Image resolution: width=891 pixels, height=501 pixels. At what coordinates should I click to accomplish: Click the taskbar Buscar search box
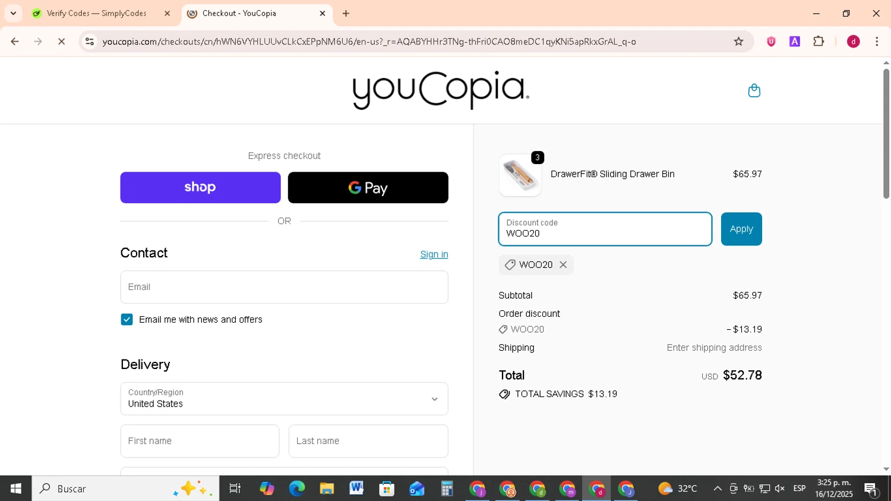point(125,489)
